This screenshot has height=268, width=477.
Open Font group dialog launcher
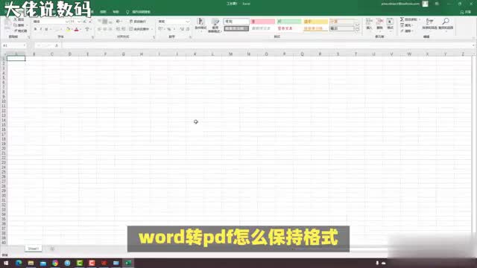92,37
